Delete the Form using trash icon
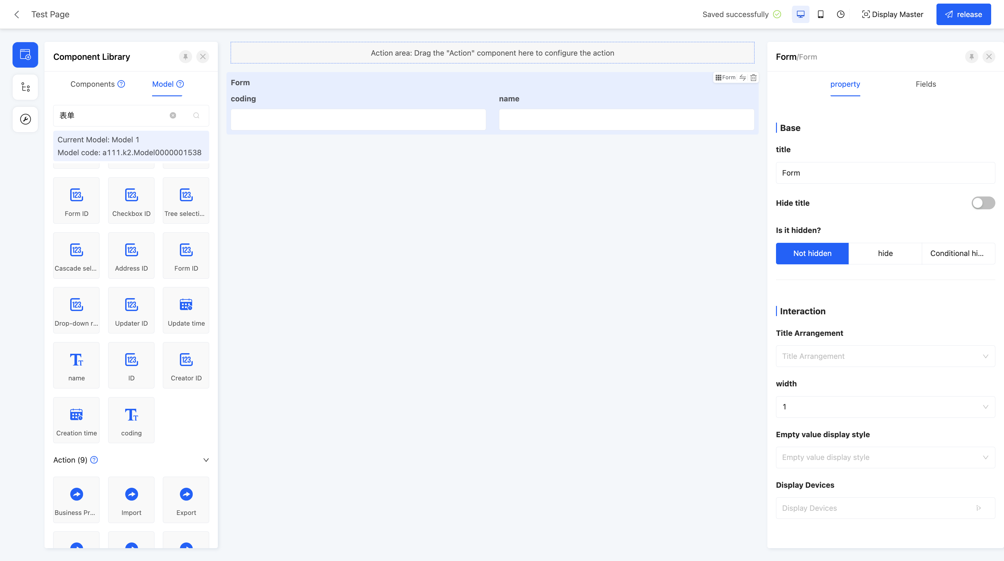This screenshot has height=561, width=1004. (753, 78)
